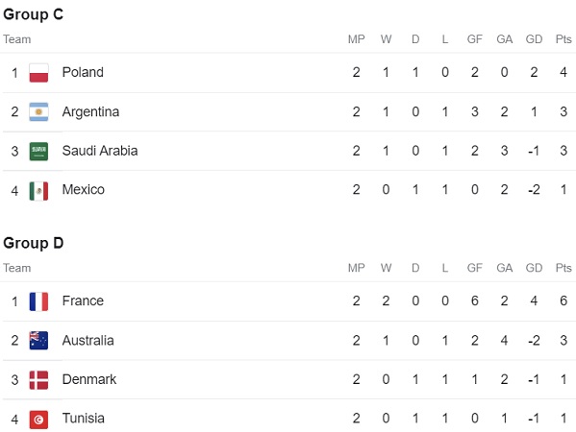576x432 pixels.
Task: Click the Pts column header in Group C
Action: [563, 39]
